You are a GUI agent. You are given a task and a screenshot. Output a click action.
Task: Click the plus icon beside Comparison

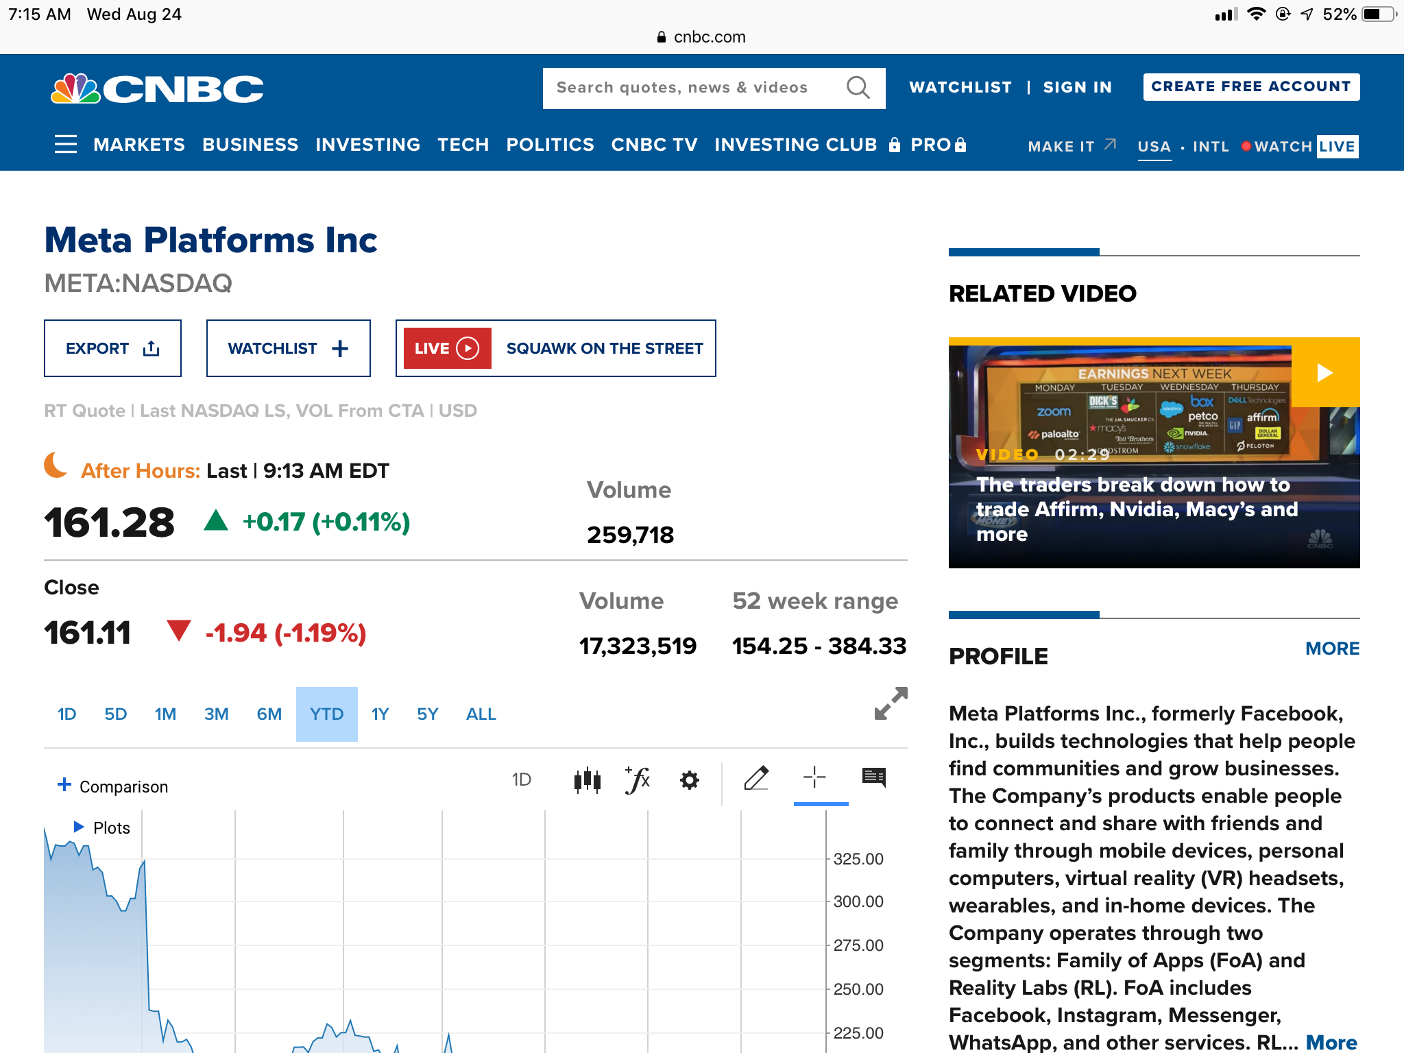tap(64, 785)
